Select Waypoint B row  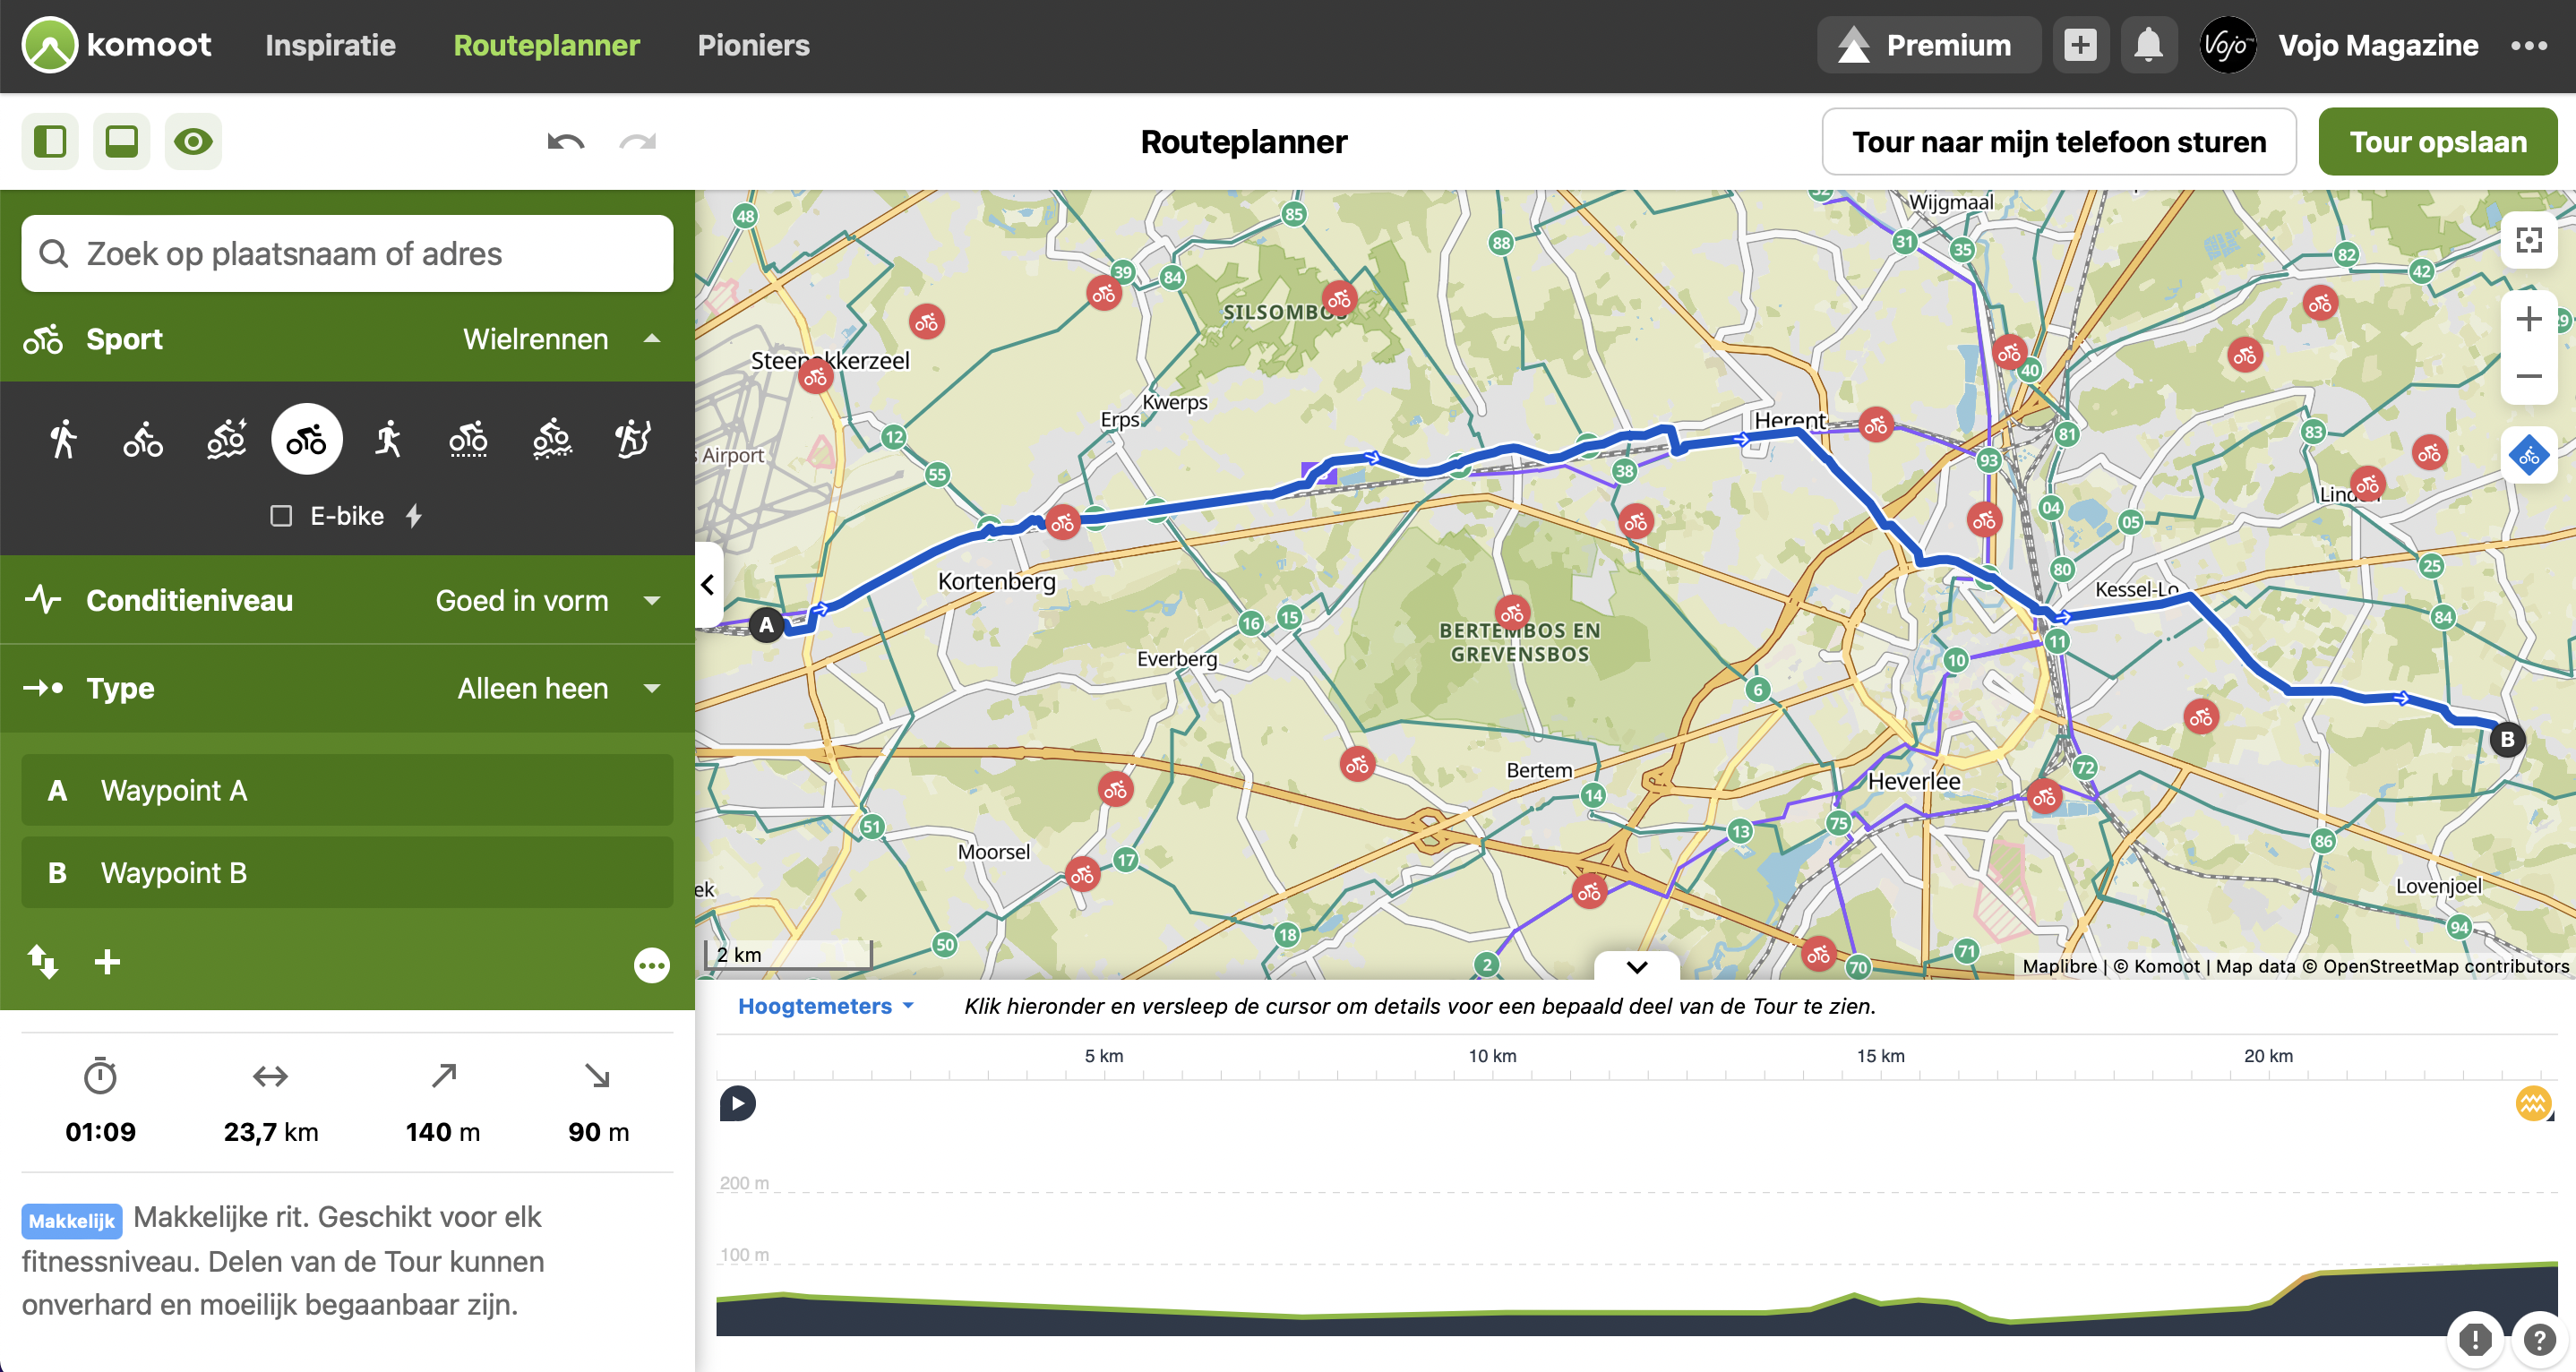pyautogui.click(x=347, y=872)
